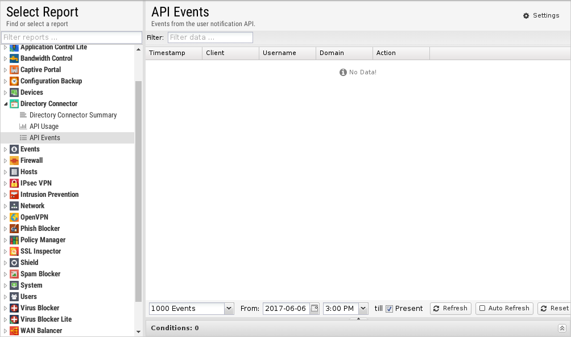Screen dimensions: 571x337
Task: Click the From date field 2017-06-06
Action: 286,309
